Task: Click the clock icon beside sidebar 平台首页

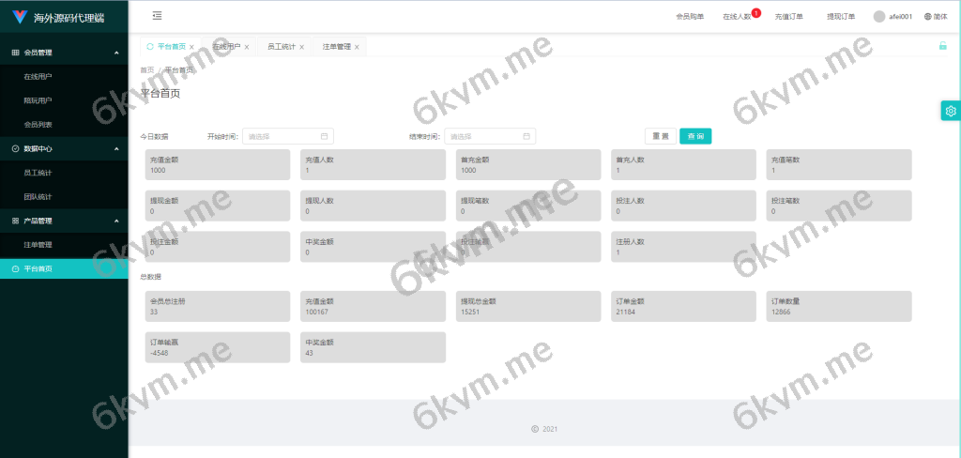Action: coord(15,268)
